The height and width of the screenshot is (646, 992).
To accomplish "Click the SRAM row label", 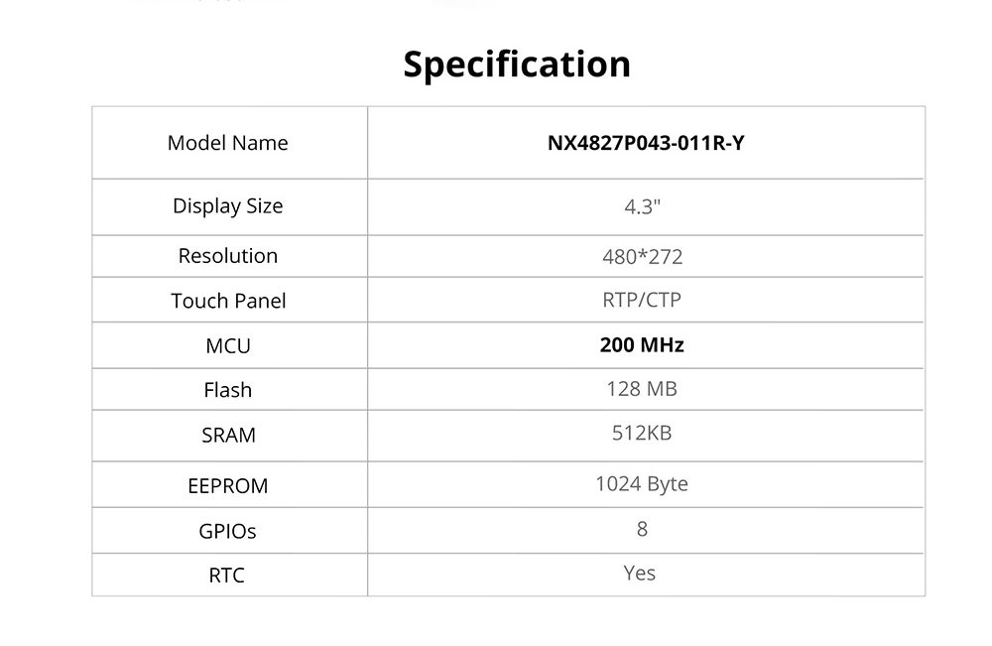I will [x=227, y=436].
